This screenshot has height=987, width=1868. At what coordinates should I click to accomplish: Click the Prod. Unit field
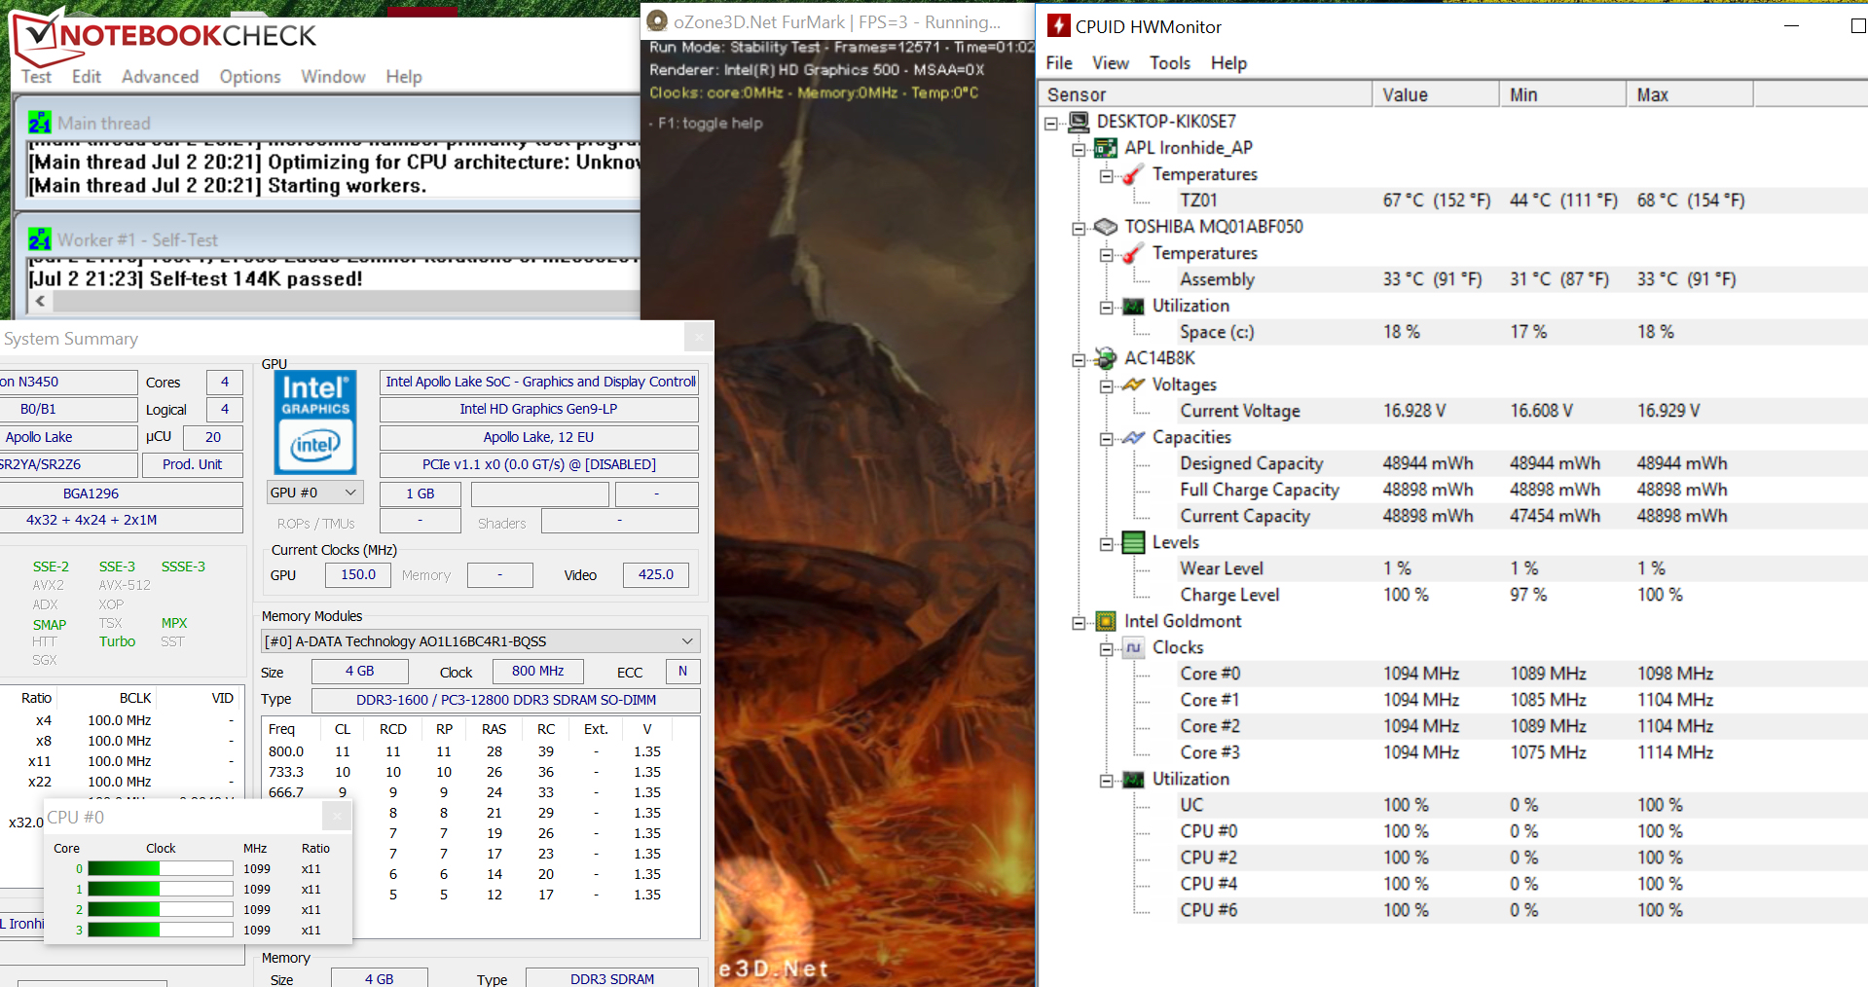192,464
